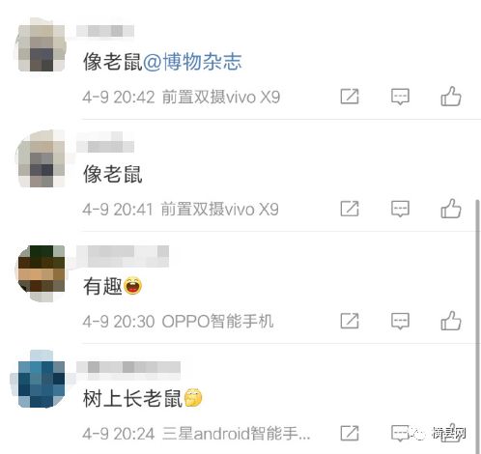Image resolution: width=481 pixels, height=454 pixels.
Task: Reply to the '有趣' comment
Action: (x=400, y=321)
